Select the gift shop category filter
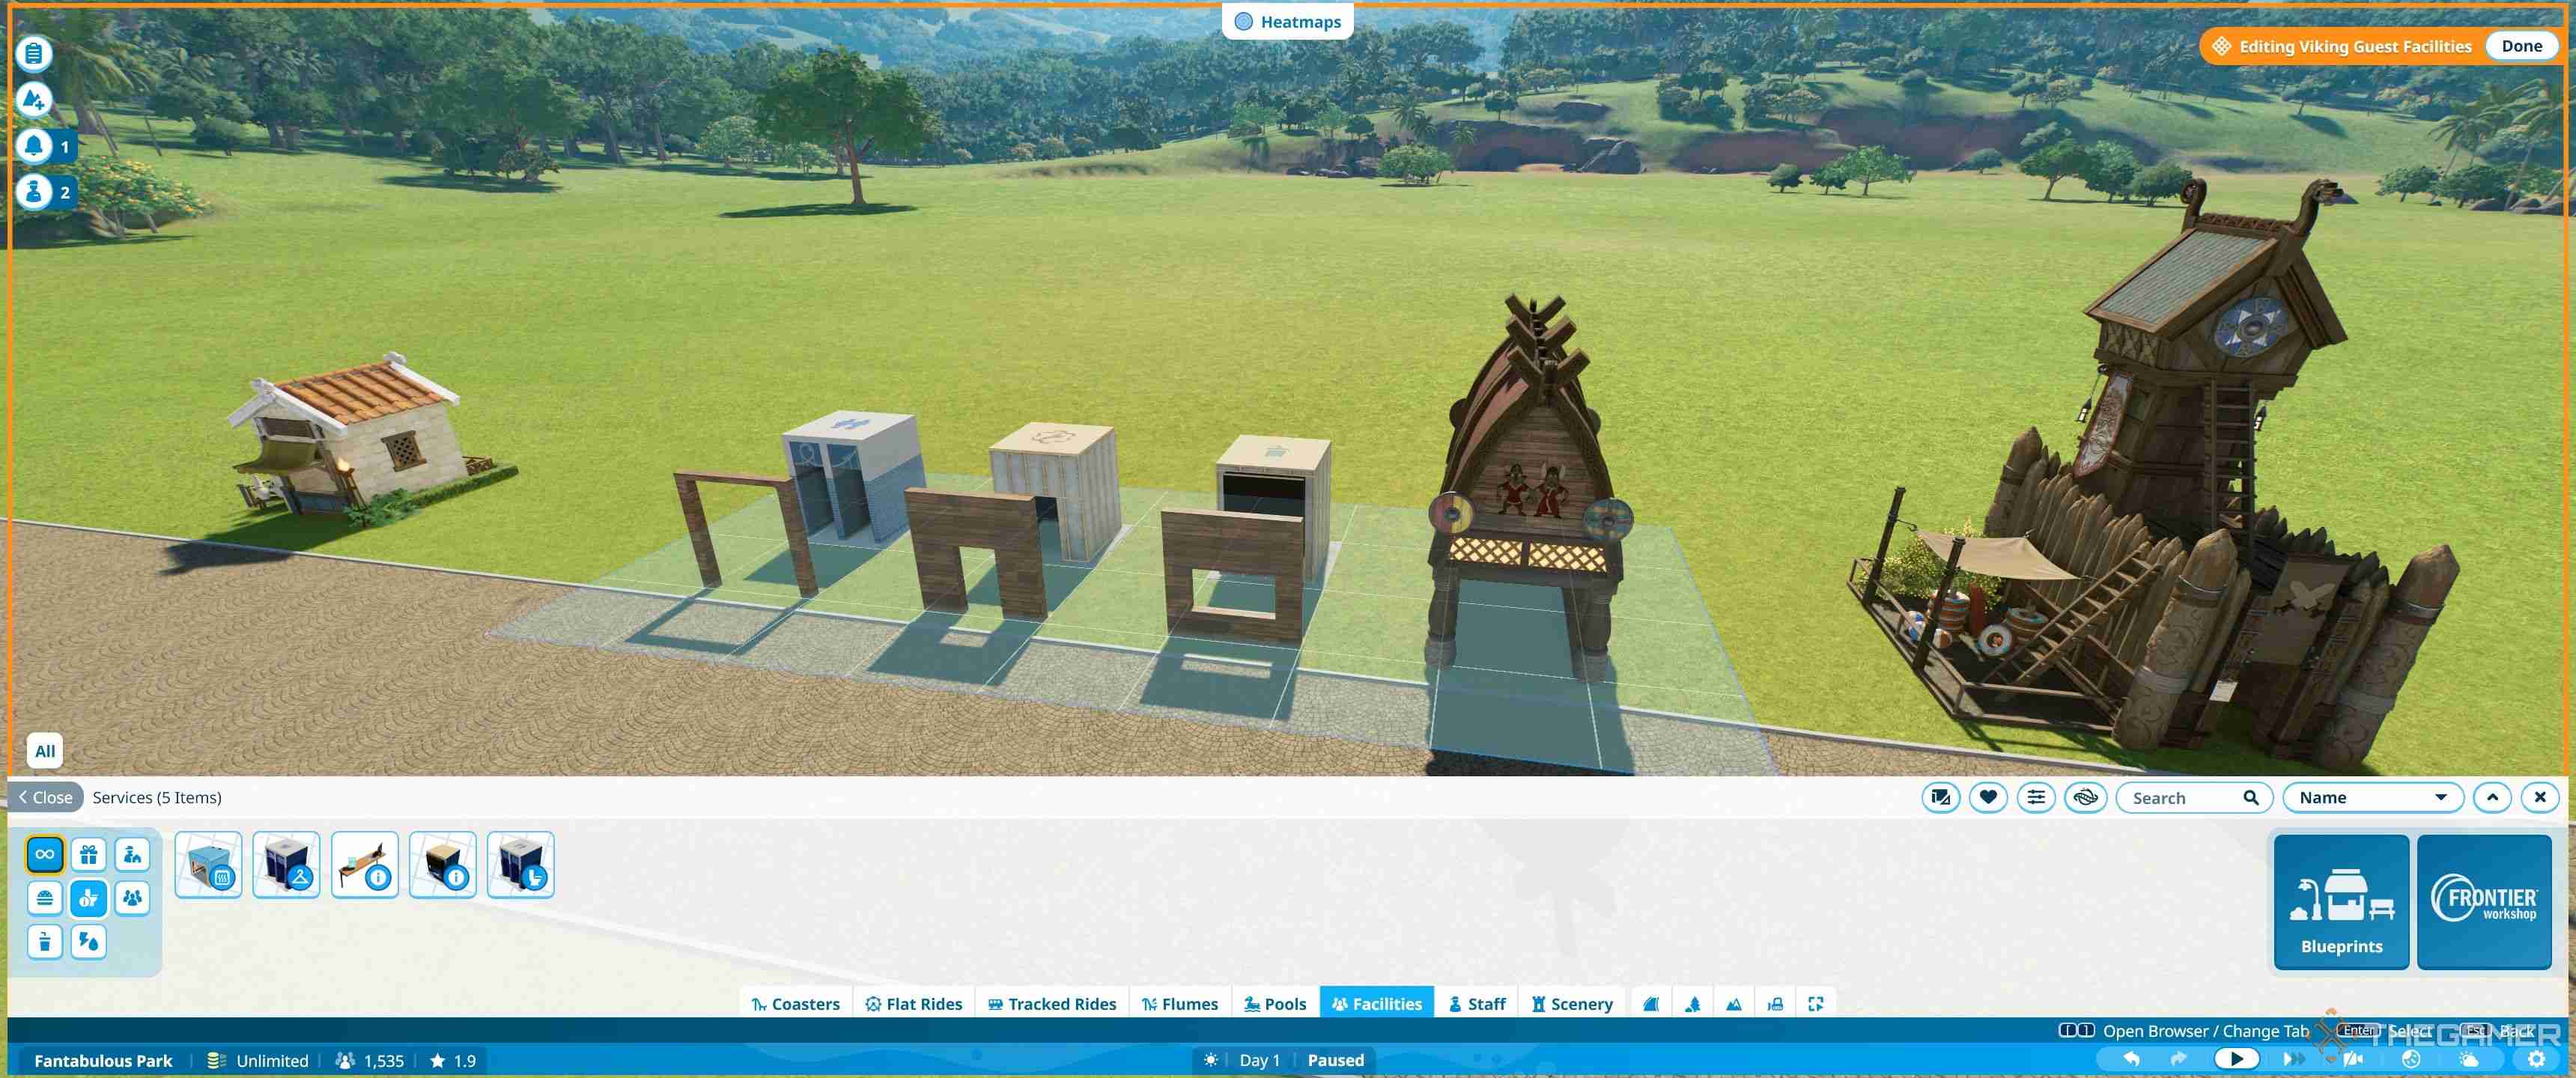The width and height of the screenshot is (2576, 1078). [89, 854]
